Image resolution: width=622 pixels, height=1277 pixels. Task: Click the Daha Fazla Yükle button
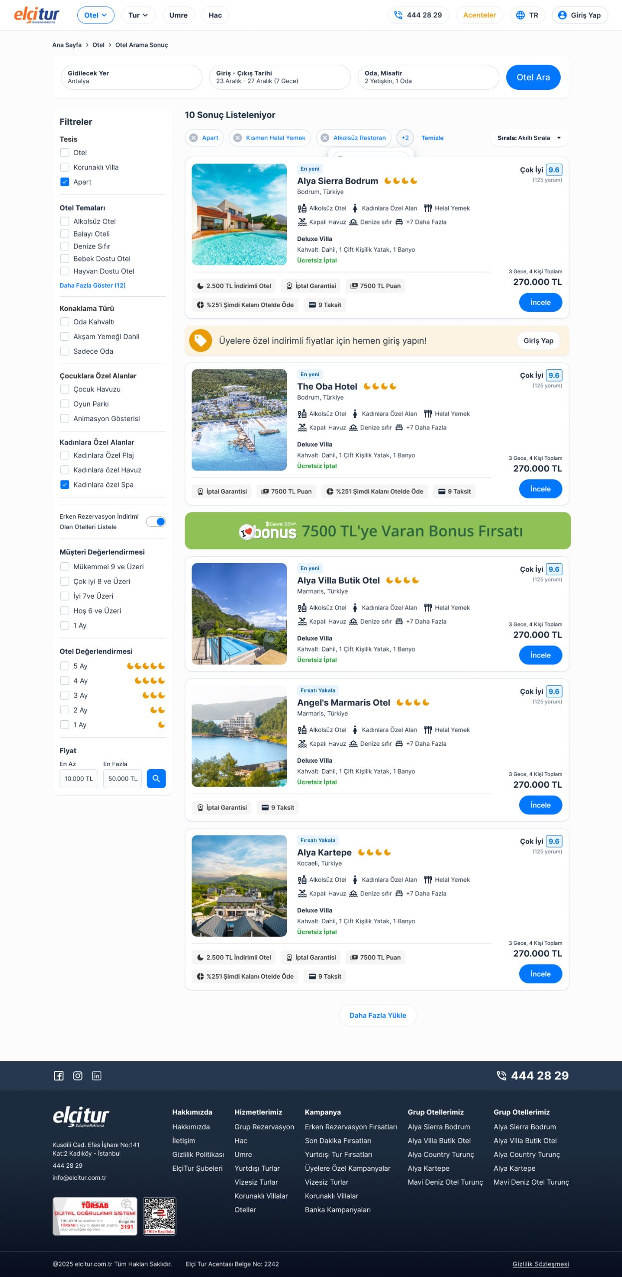pos(378,1015)
